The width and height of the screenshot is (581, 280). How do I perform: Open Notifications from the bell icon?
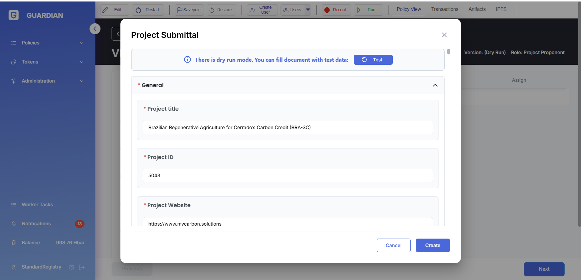point(14,224)
